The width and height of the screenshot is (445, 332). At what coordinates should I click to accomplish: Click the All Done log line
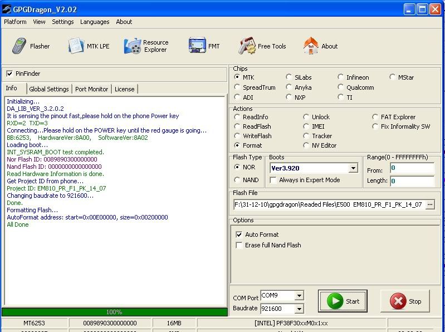point(18,224)
